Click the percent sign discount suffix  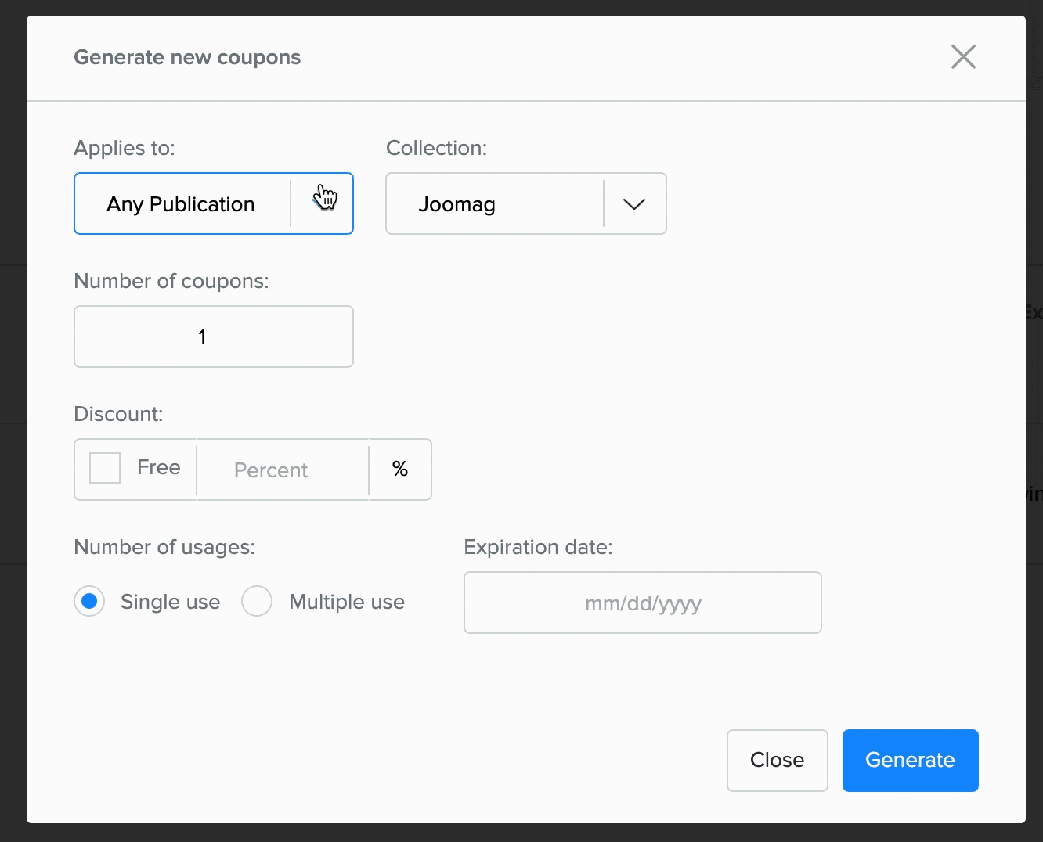(400, 470)
